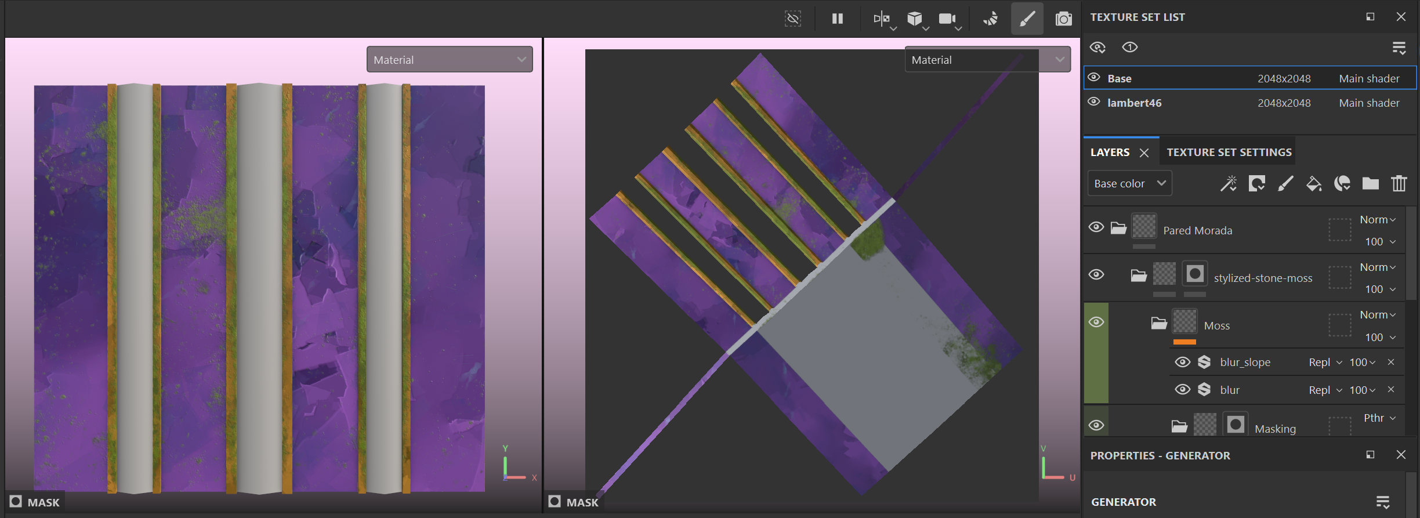
Task: Add a new fill layer
Action: [1313, 184]
